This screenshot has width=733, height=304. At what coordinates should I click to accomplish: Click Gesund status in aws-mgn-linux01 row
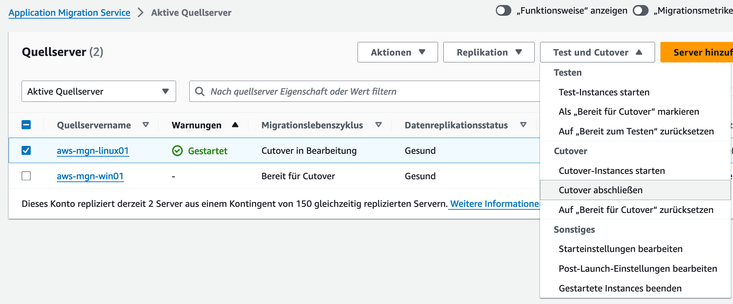[420, 151]
